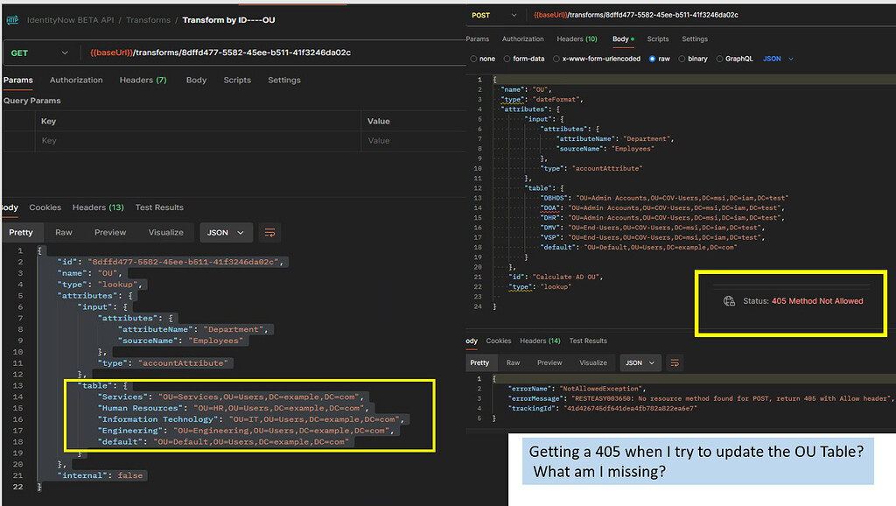The width and height of the screenshot is (896, 506).
Task: Click the left request URL field
Action: click(x=276, y=53)
